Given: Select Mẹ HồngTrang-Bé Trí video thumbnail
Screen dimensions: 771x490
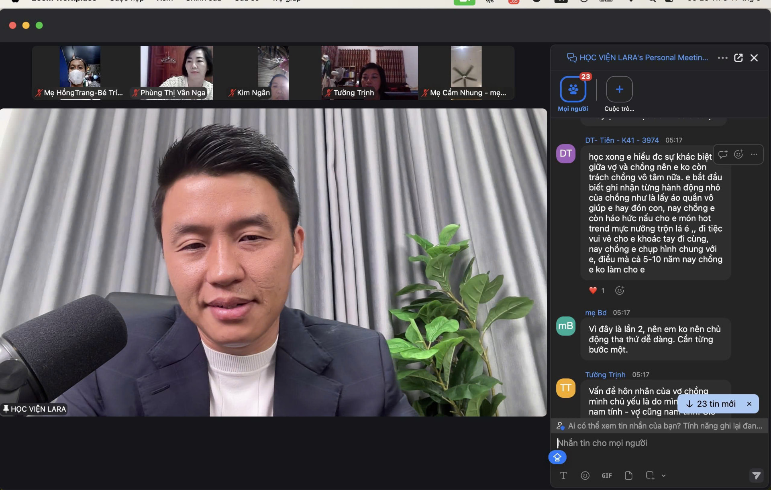Looking at the screenshot, I should (x=80, y=72).
